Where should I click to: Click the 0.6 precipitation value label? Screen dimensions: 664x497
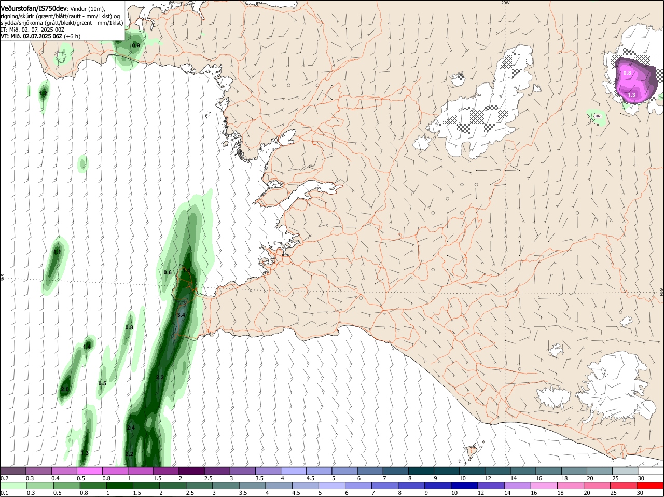[x=168, y=272]
